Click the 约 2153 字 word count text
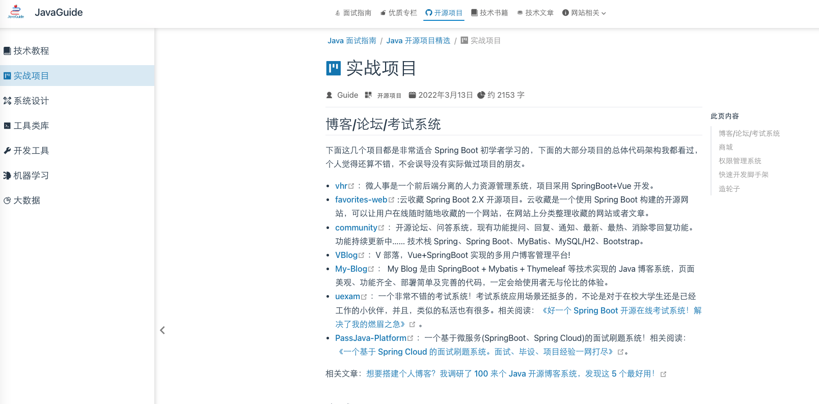The width and height of the screenshot is (819, 404). (506, 95)
